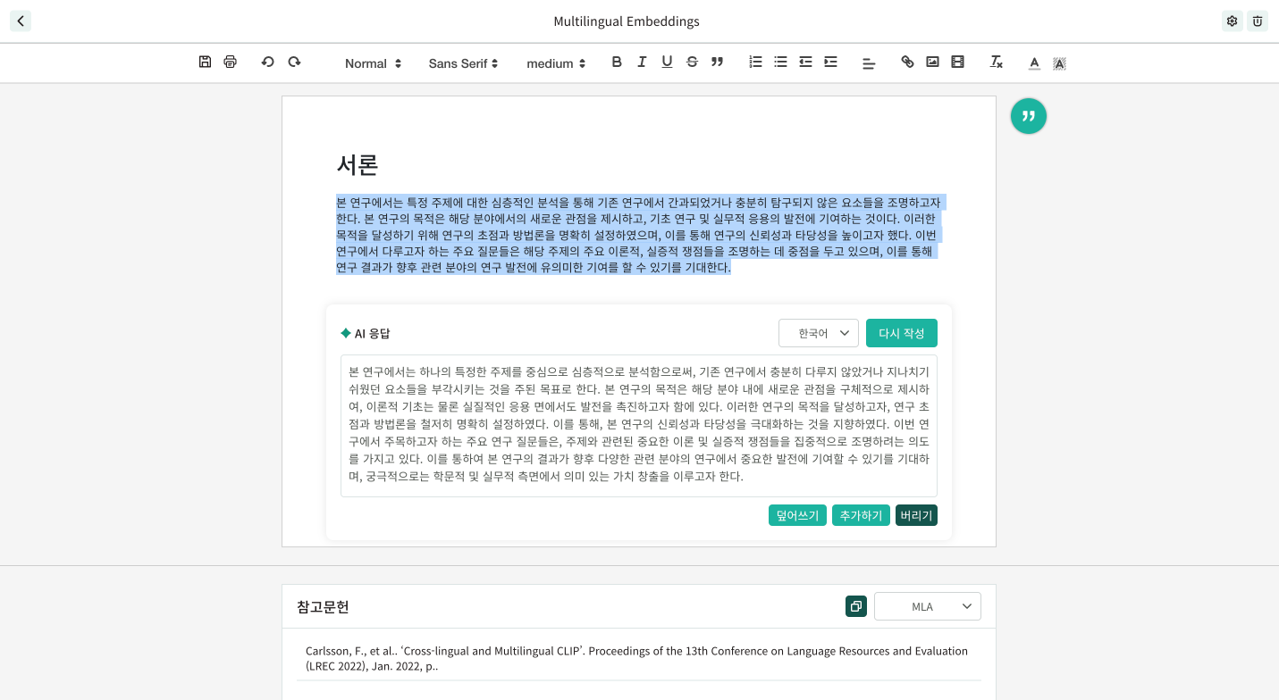Toggle strikethrough formatting
Image resolution: width=1279 pixels, height=700 pixels.
click(692, 62)
